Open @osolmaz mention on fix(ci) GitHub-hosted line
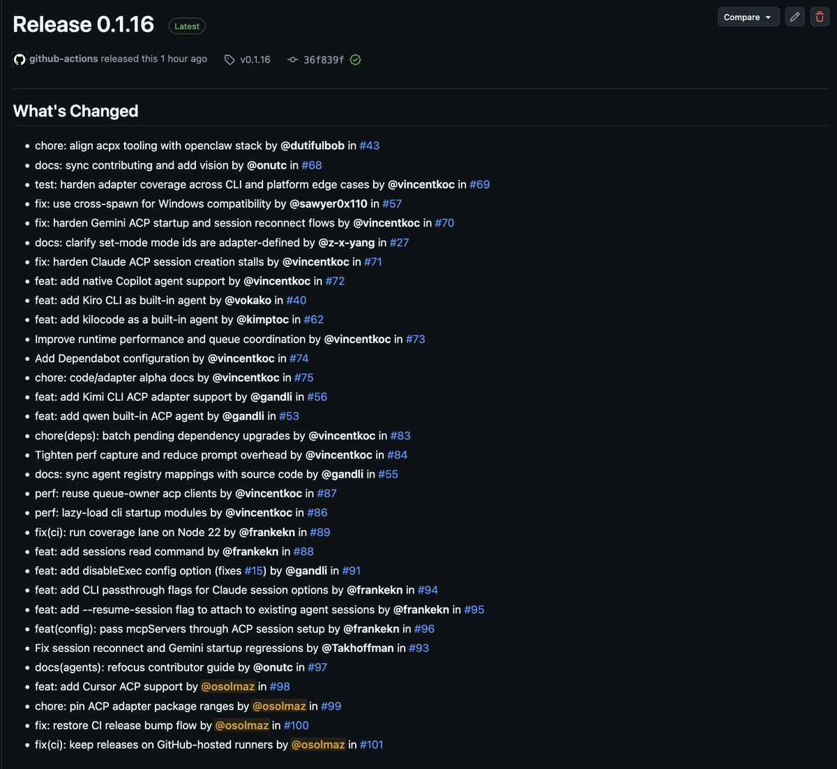This screenshot has width=837, height=769. point(318,745)
